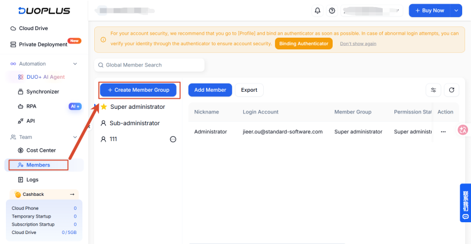
Task: Click Super administrator Member Group cell
Action: [358, 132]
